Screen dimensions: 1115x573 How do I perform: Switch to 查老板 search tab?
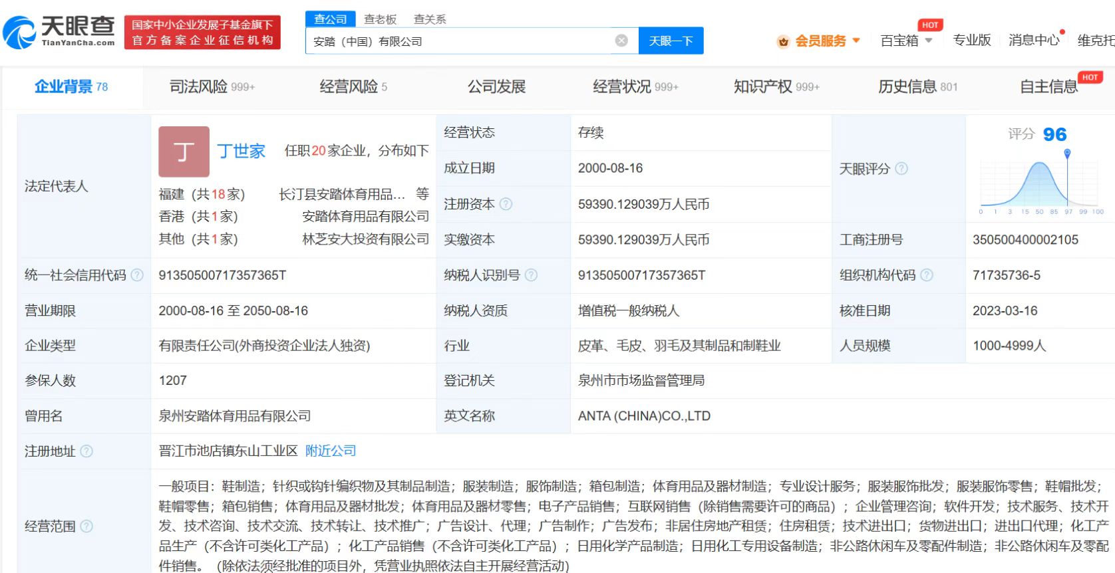(x=380, y=19)
